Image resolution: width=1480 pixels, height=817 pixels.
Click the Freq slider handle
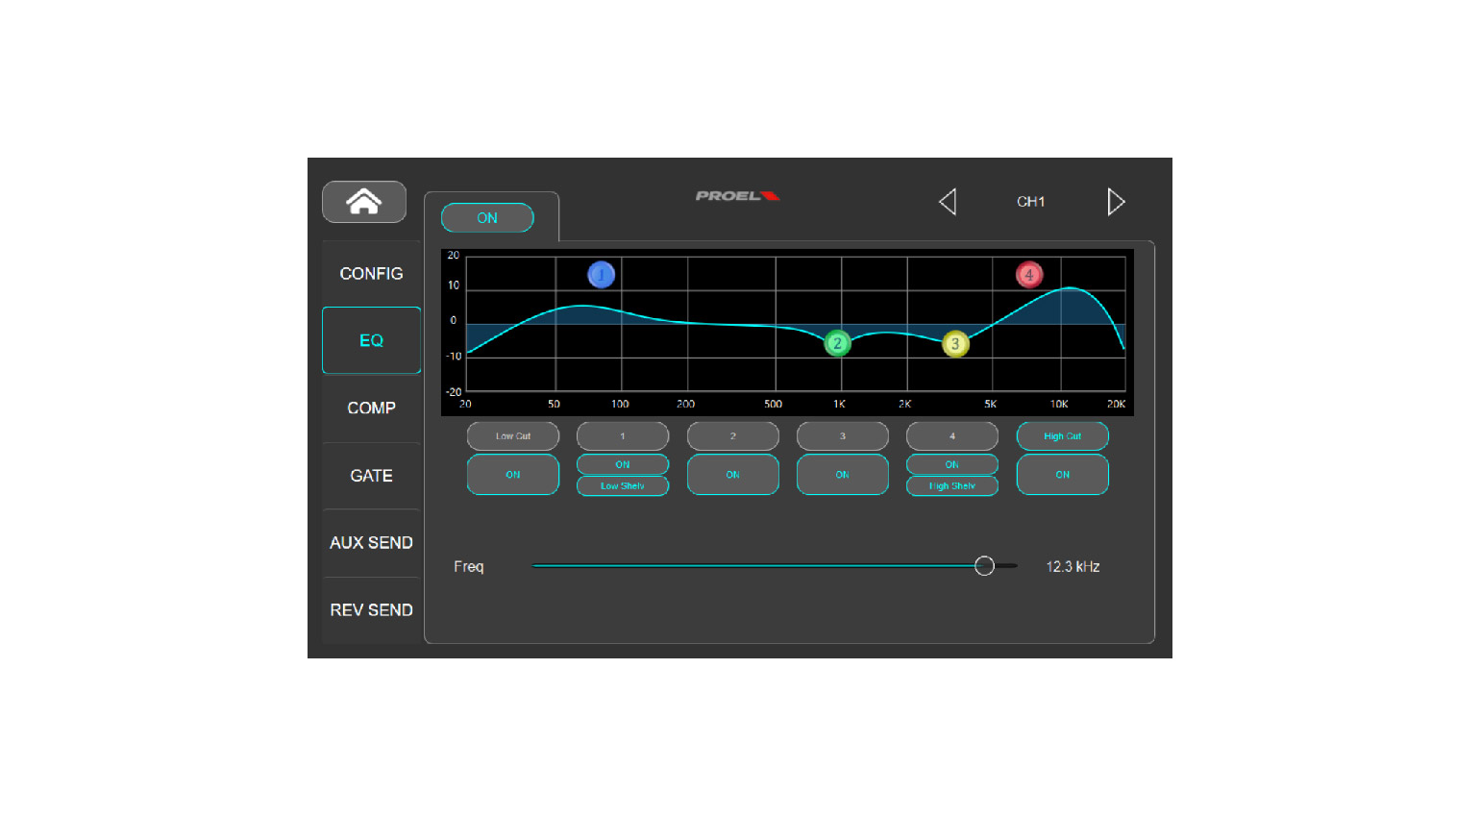click(984, 566)
